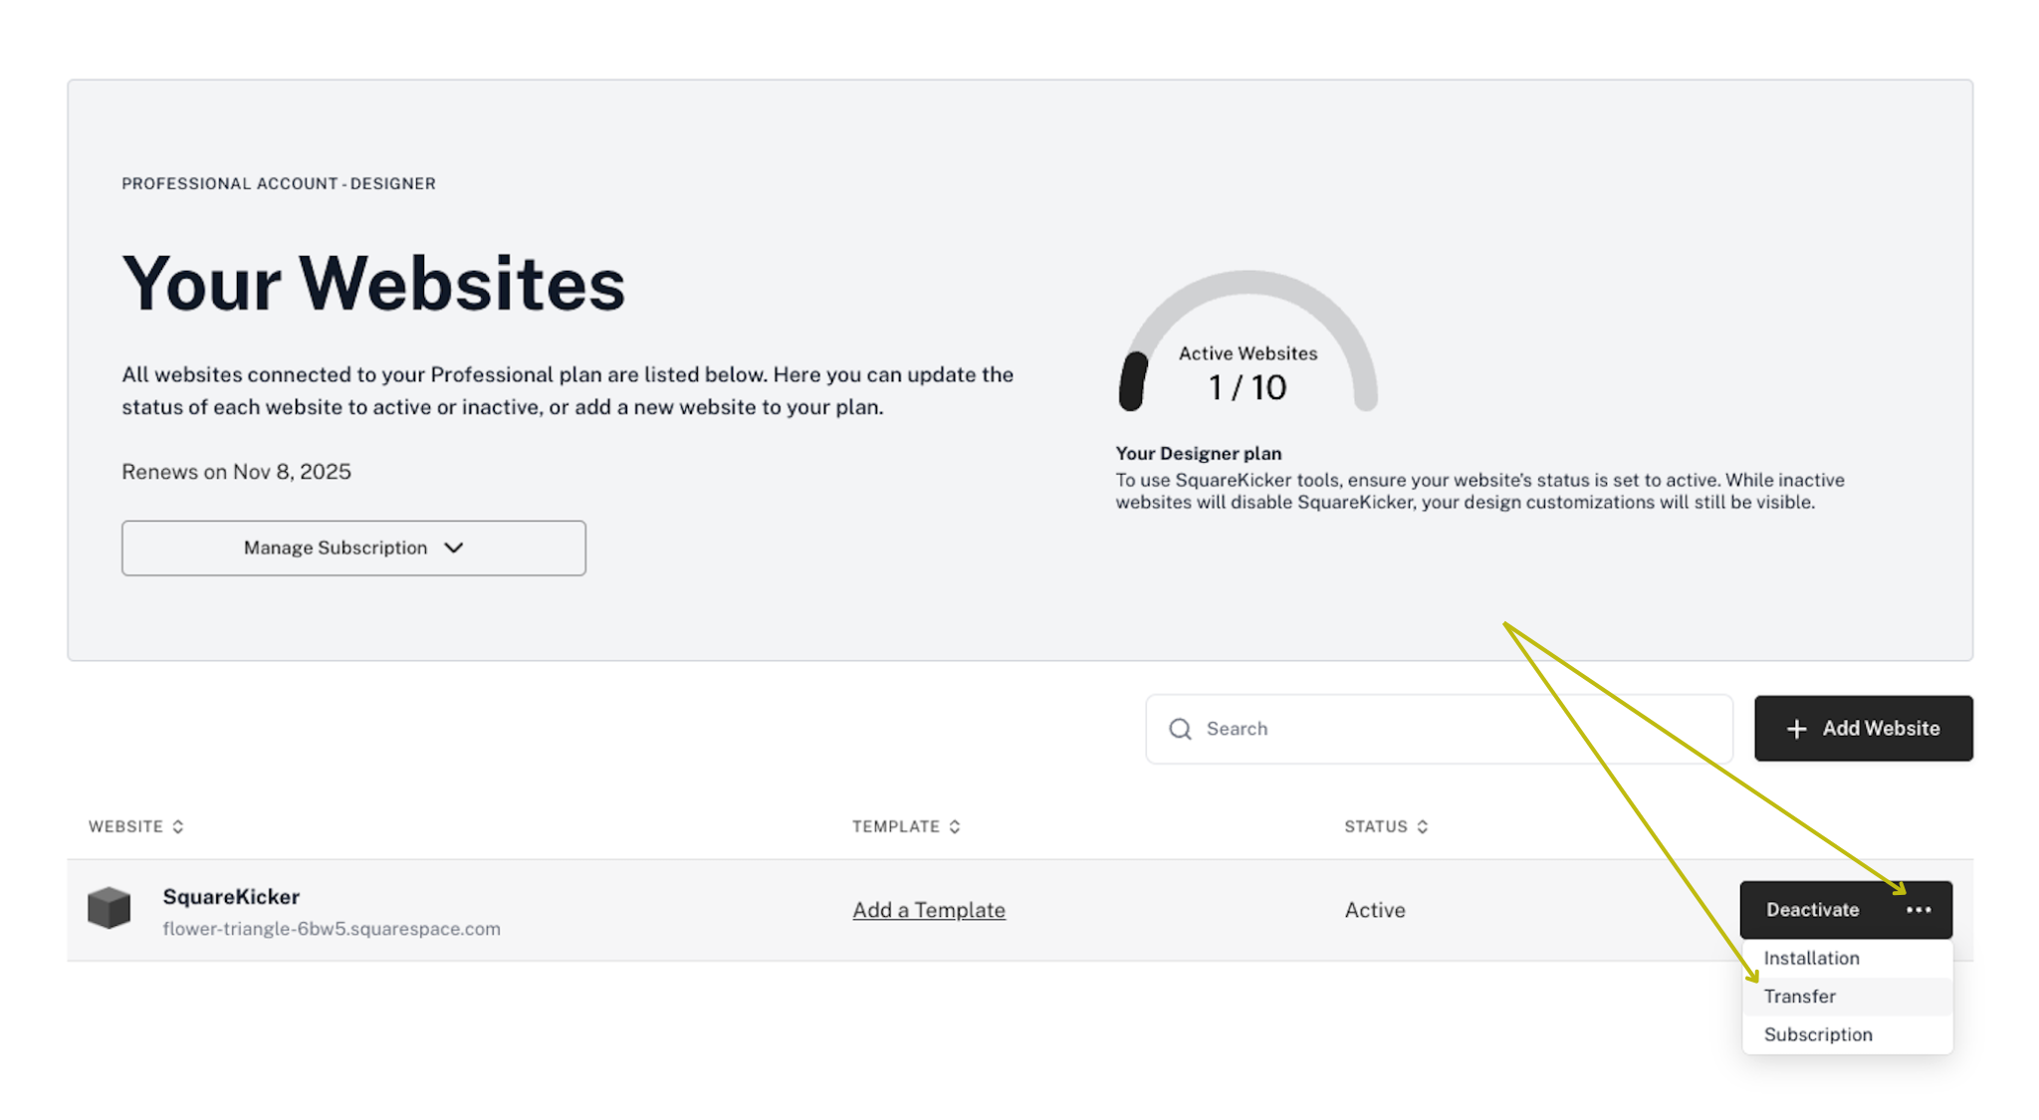
Task: Click the Active status indicator
Action: point(1373,909)
